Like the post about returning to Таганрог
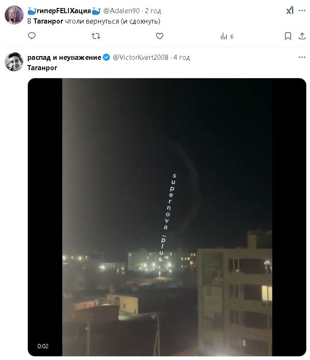Image resolution: width=310 pixels, height=360 pixels. (159, 36)
